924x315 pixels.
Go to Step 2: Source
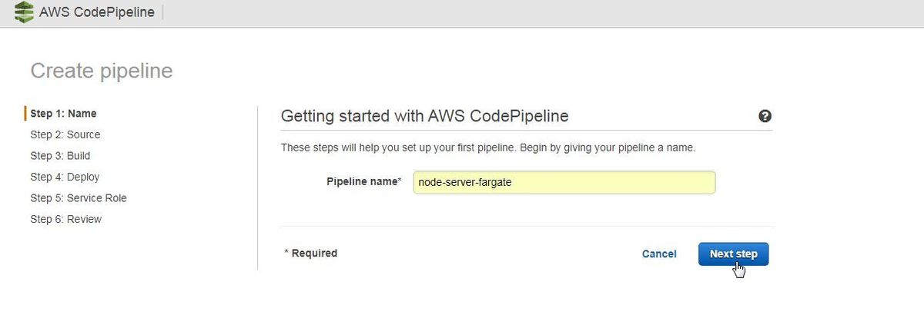[x=65, y=134]
